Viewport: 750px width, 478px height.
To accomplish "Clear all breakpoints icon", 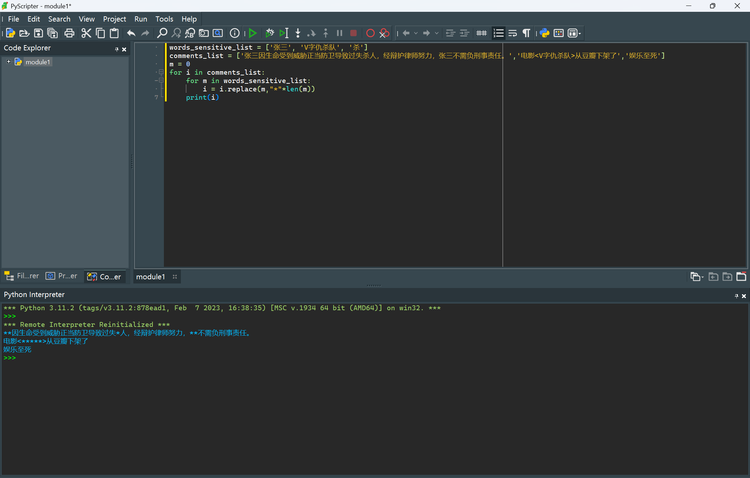I will (x=384, y=33).
